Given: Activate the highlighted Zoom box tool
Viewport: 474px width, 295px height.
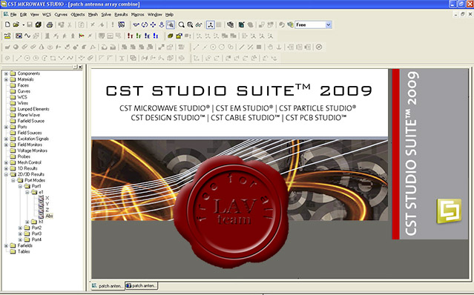Looking at the screenshot, I should point(171,24).
